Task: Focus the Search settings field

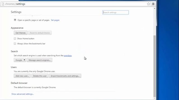Action: point(116,12)
